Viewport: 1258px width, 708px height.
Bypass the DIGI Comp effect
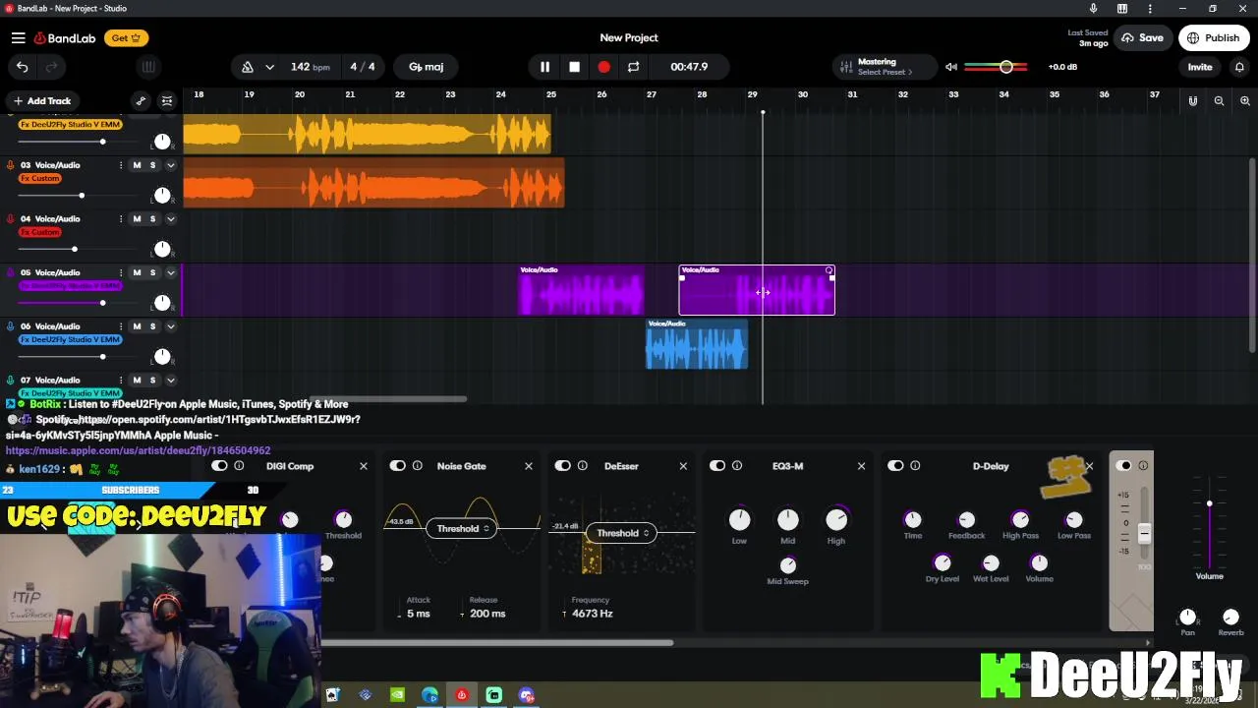pos(219,466)
